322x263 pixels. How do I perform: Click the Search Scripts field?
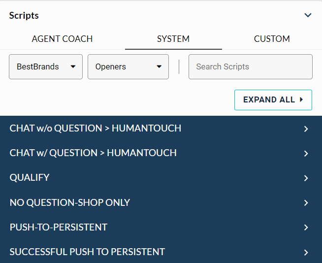[x=250, y=66]
